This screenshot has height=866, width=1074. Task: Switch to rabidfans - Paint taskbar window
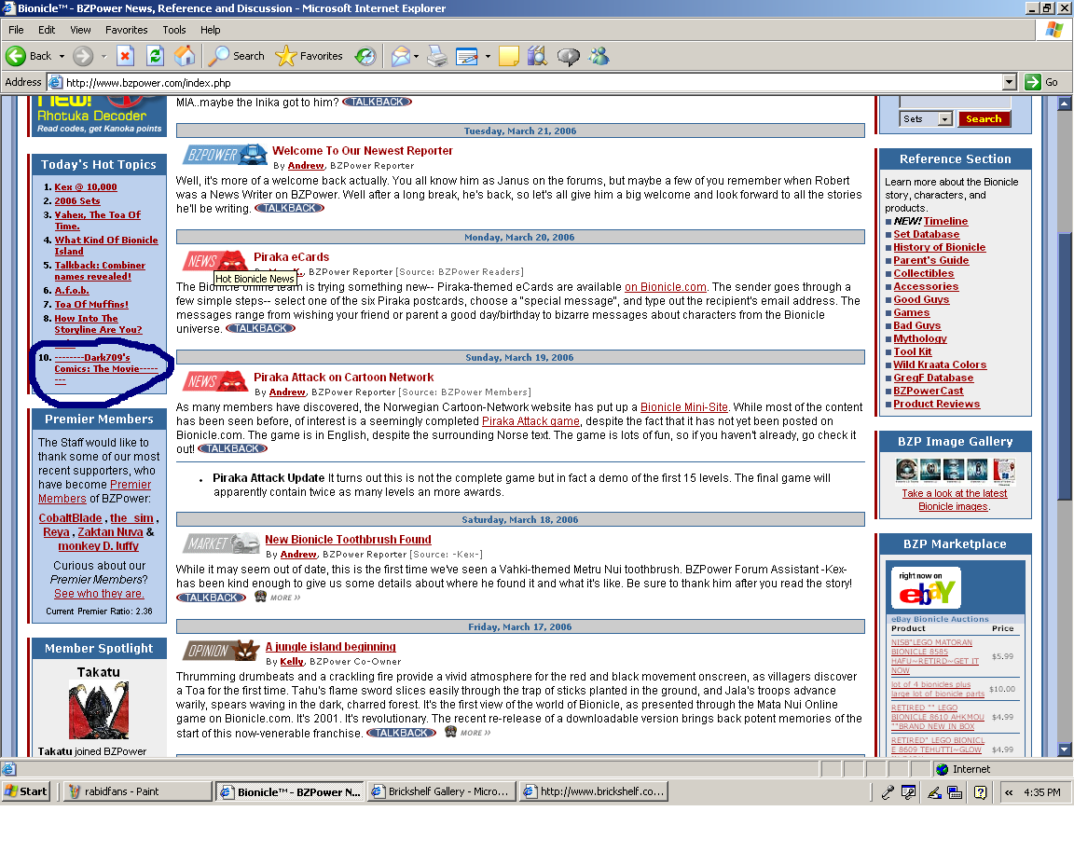point(138,791)
